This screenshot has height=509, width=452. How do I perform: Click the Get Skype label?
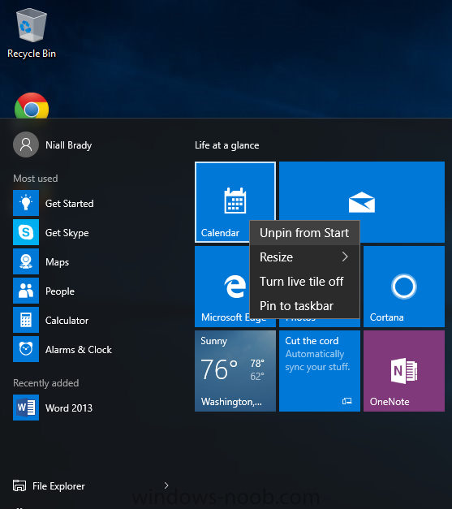67,233
